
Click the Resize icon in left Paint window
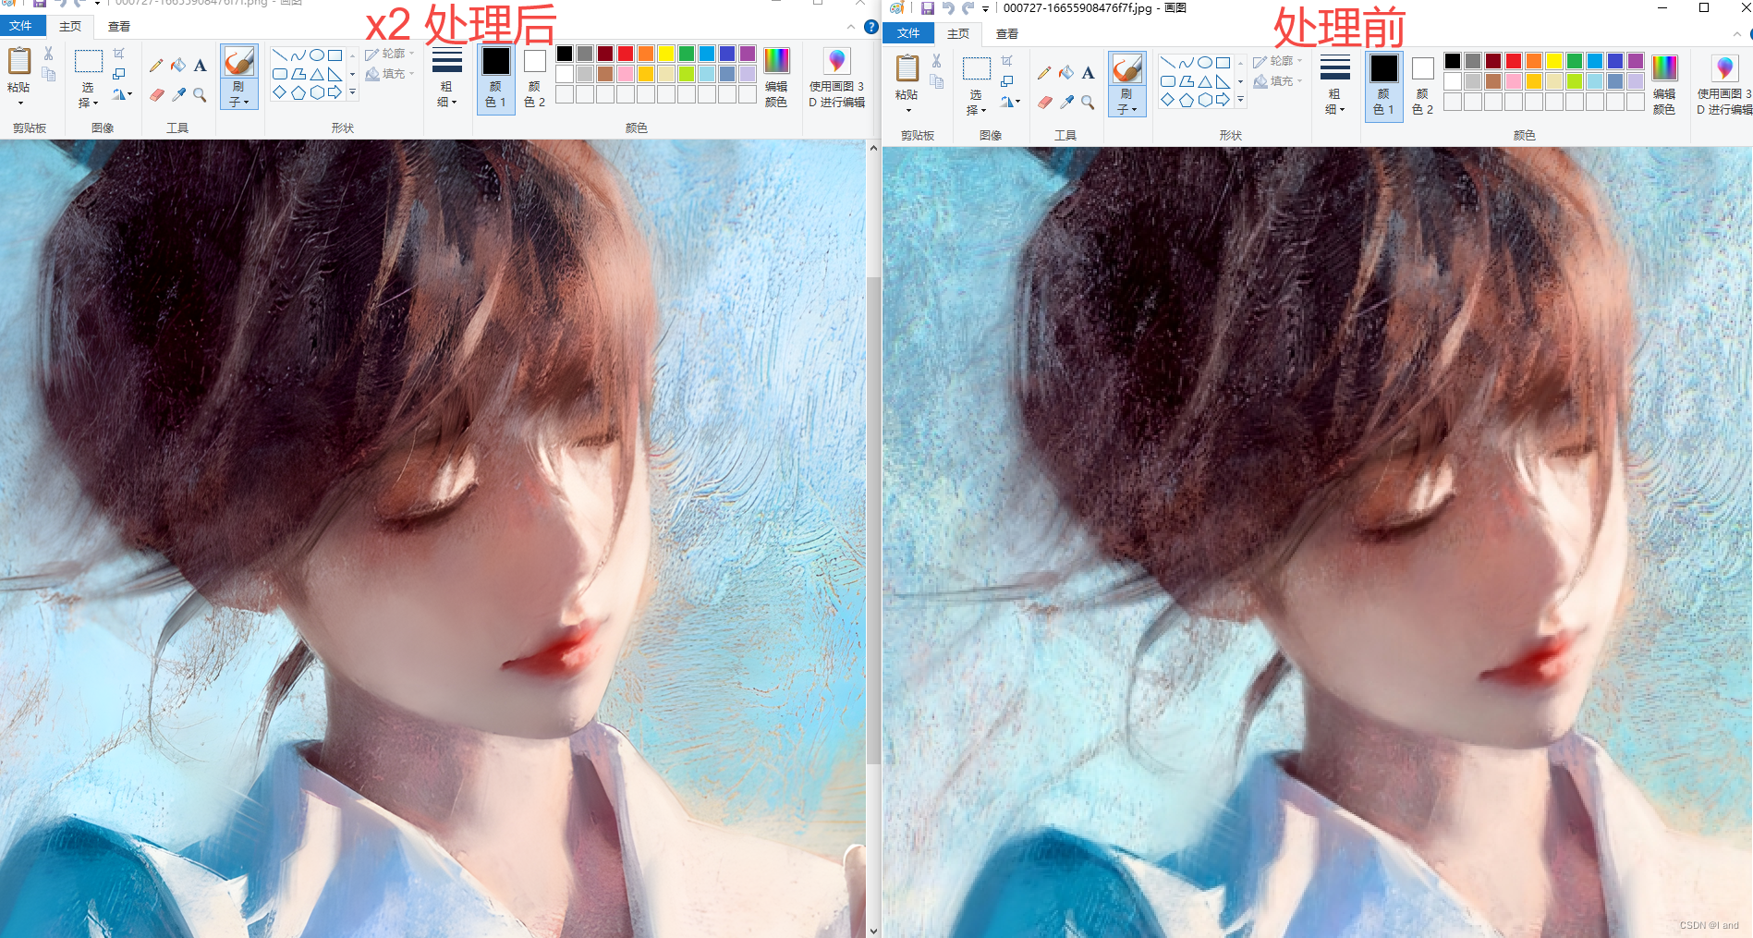pos(119,74)
